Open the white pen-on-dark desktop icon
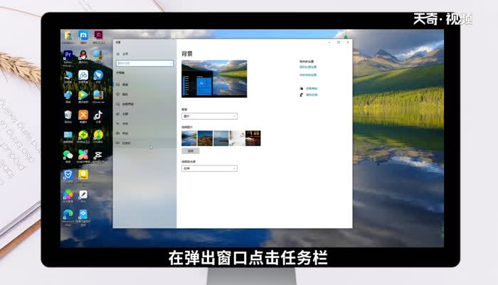The width and height of the screenshot is (498, 285). click(83, 195)
